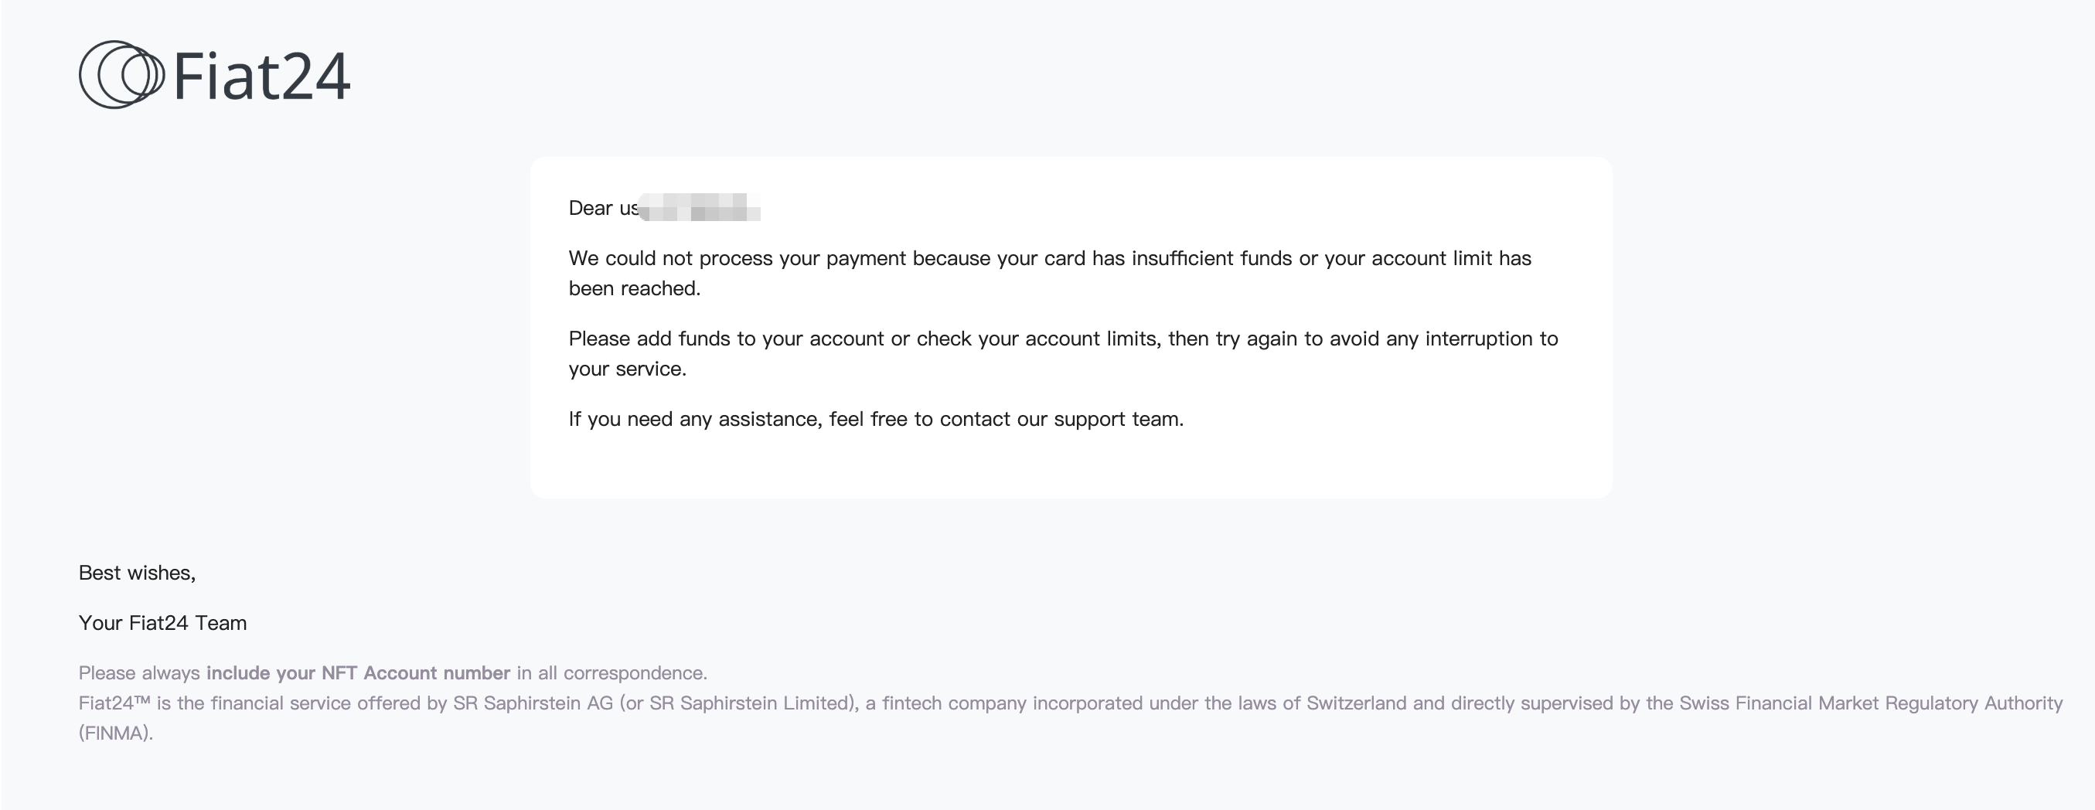Click bold 'include your NFT Account number' text

[358, 673]
